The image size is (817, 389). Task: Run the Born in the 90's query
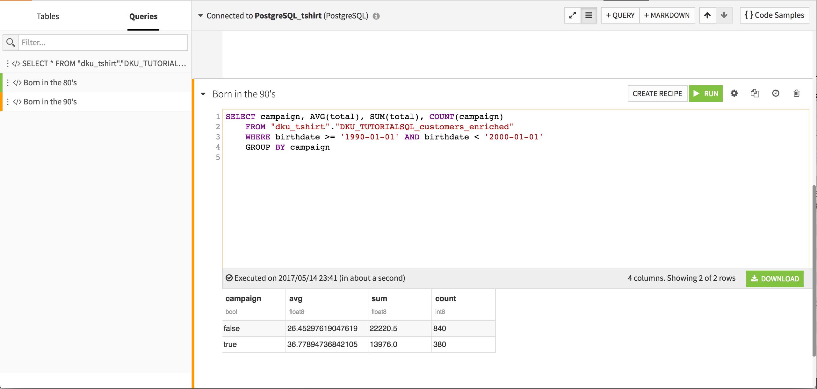[706, 93]
